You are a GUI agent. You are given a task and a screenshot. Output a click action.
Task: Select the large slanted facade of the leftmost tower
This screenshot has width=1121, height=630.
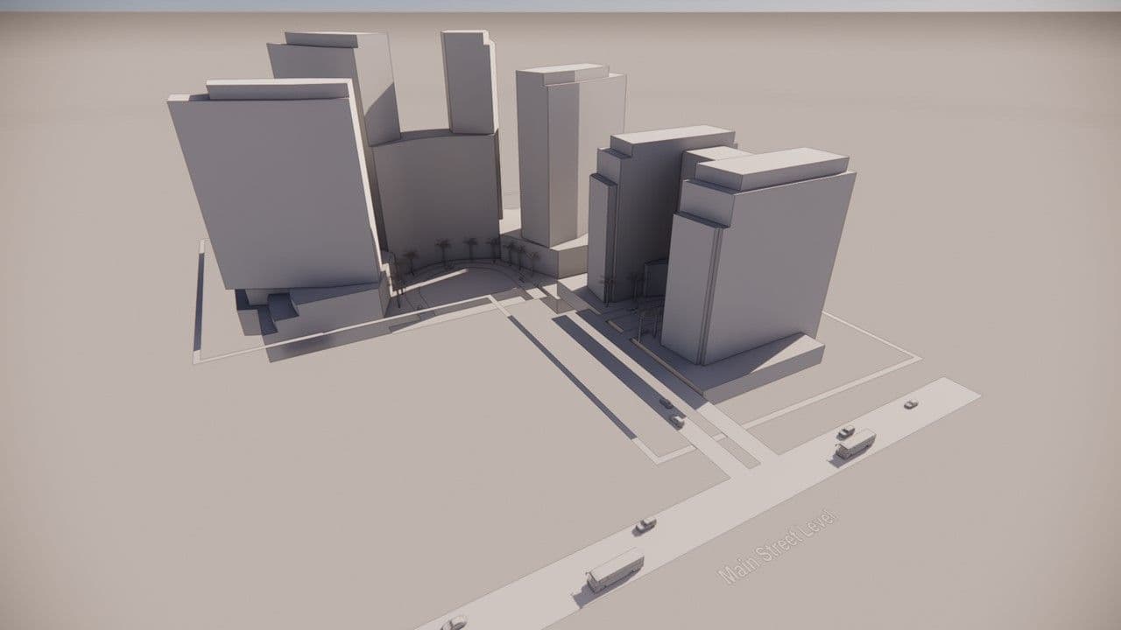(x=271, y=188)
